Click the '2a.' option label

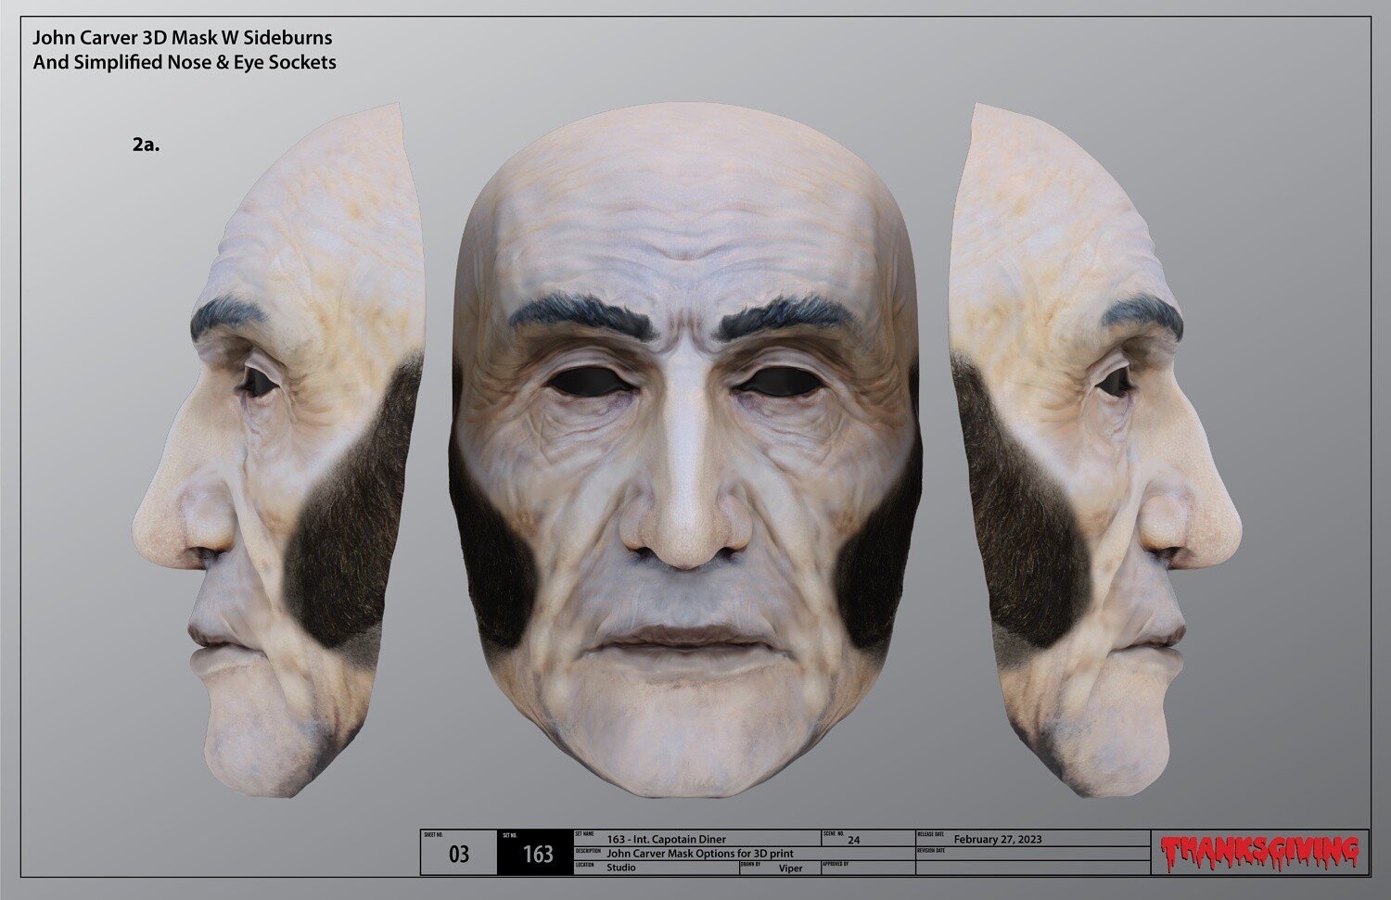pos(146,145)
